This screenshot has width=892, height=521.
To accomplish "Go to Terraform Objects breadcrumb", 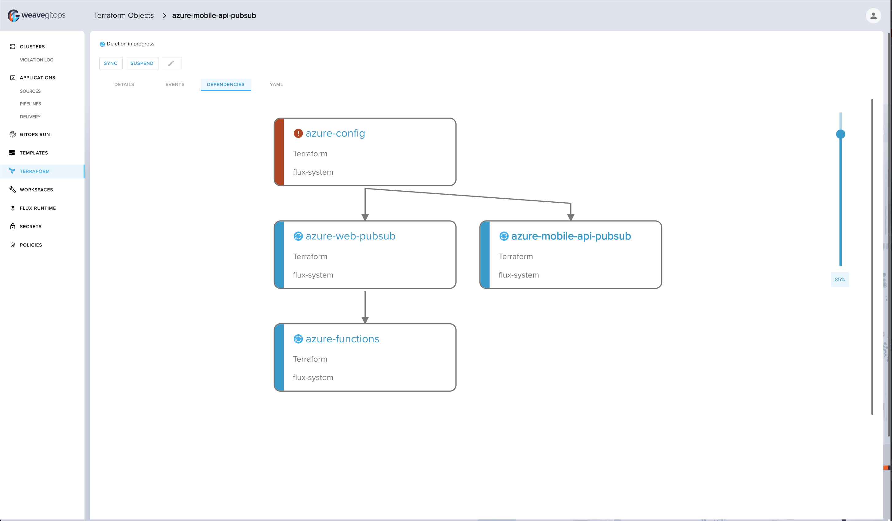I will coord(124,16).
